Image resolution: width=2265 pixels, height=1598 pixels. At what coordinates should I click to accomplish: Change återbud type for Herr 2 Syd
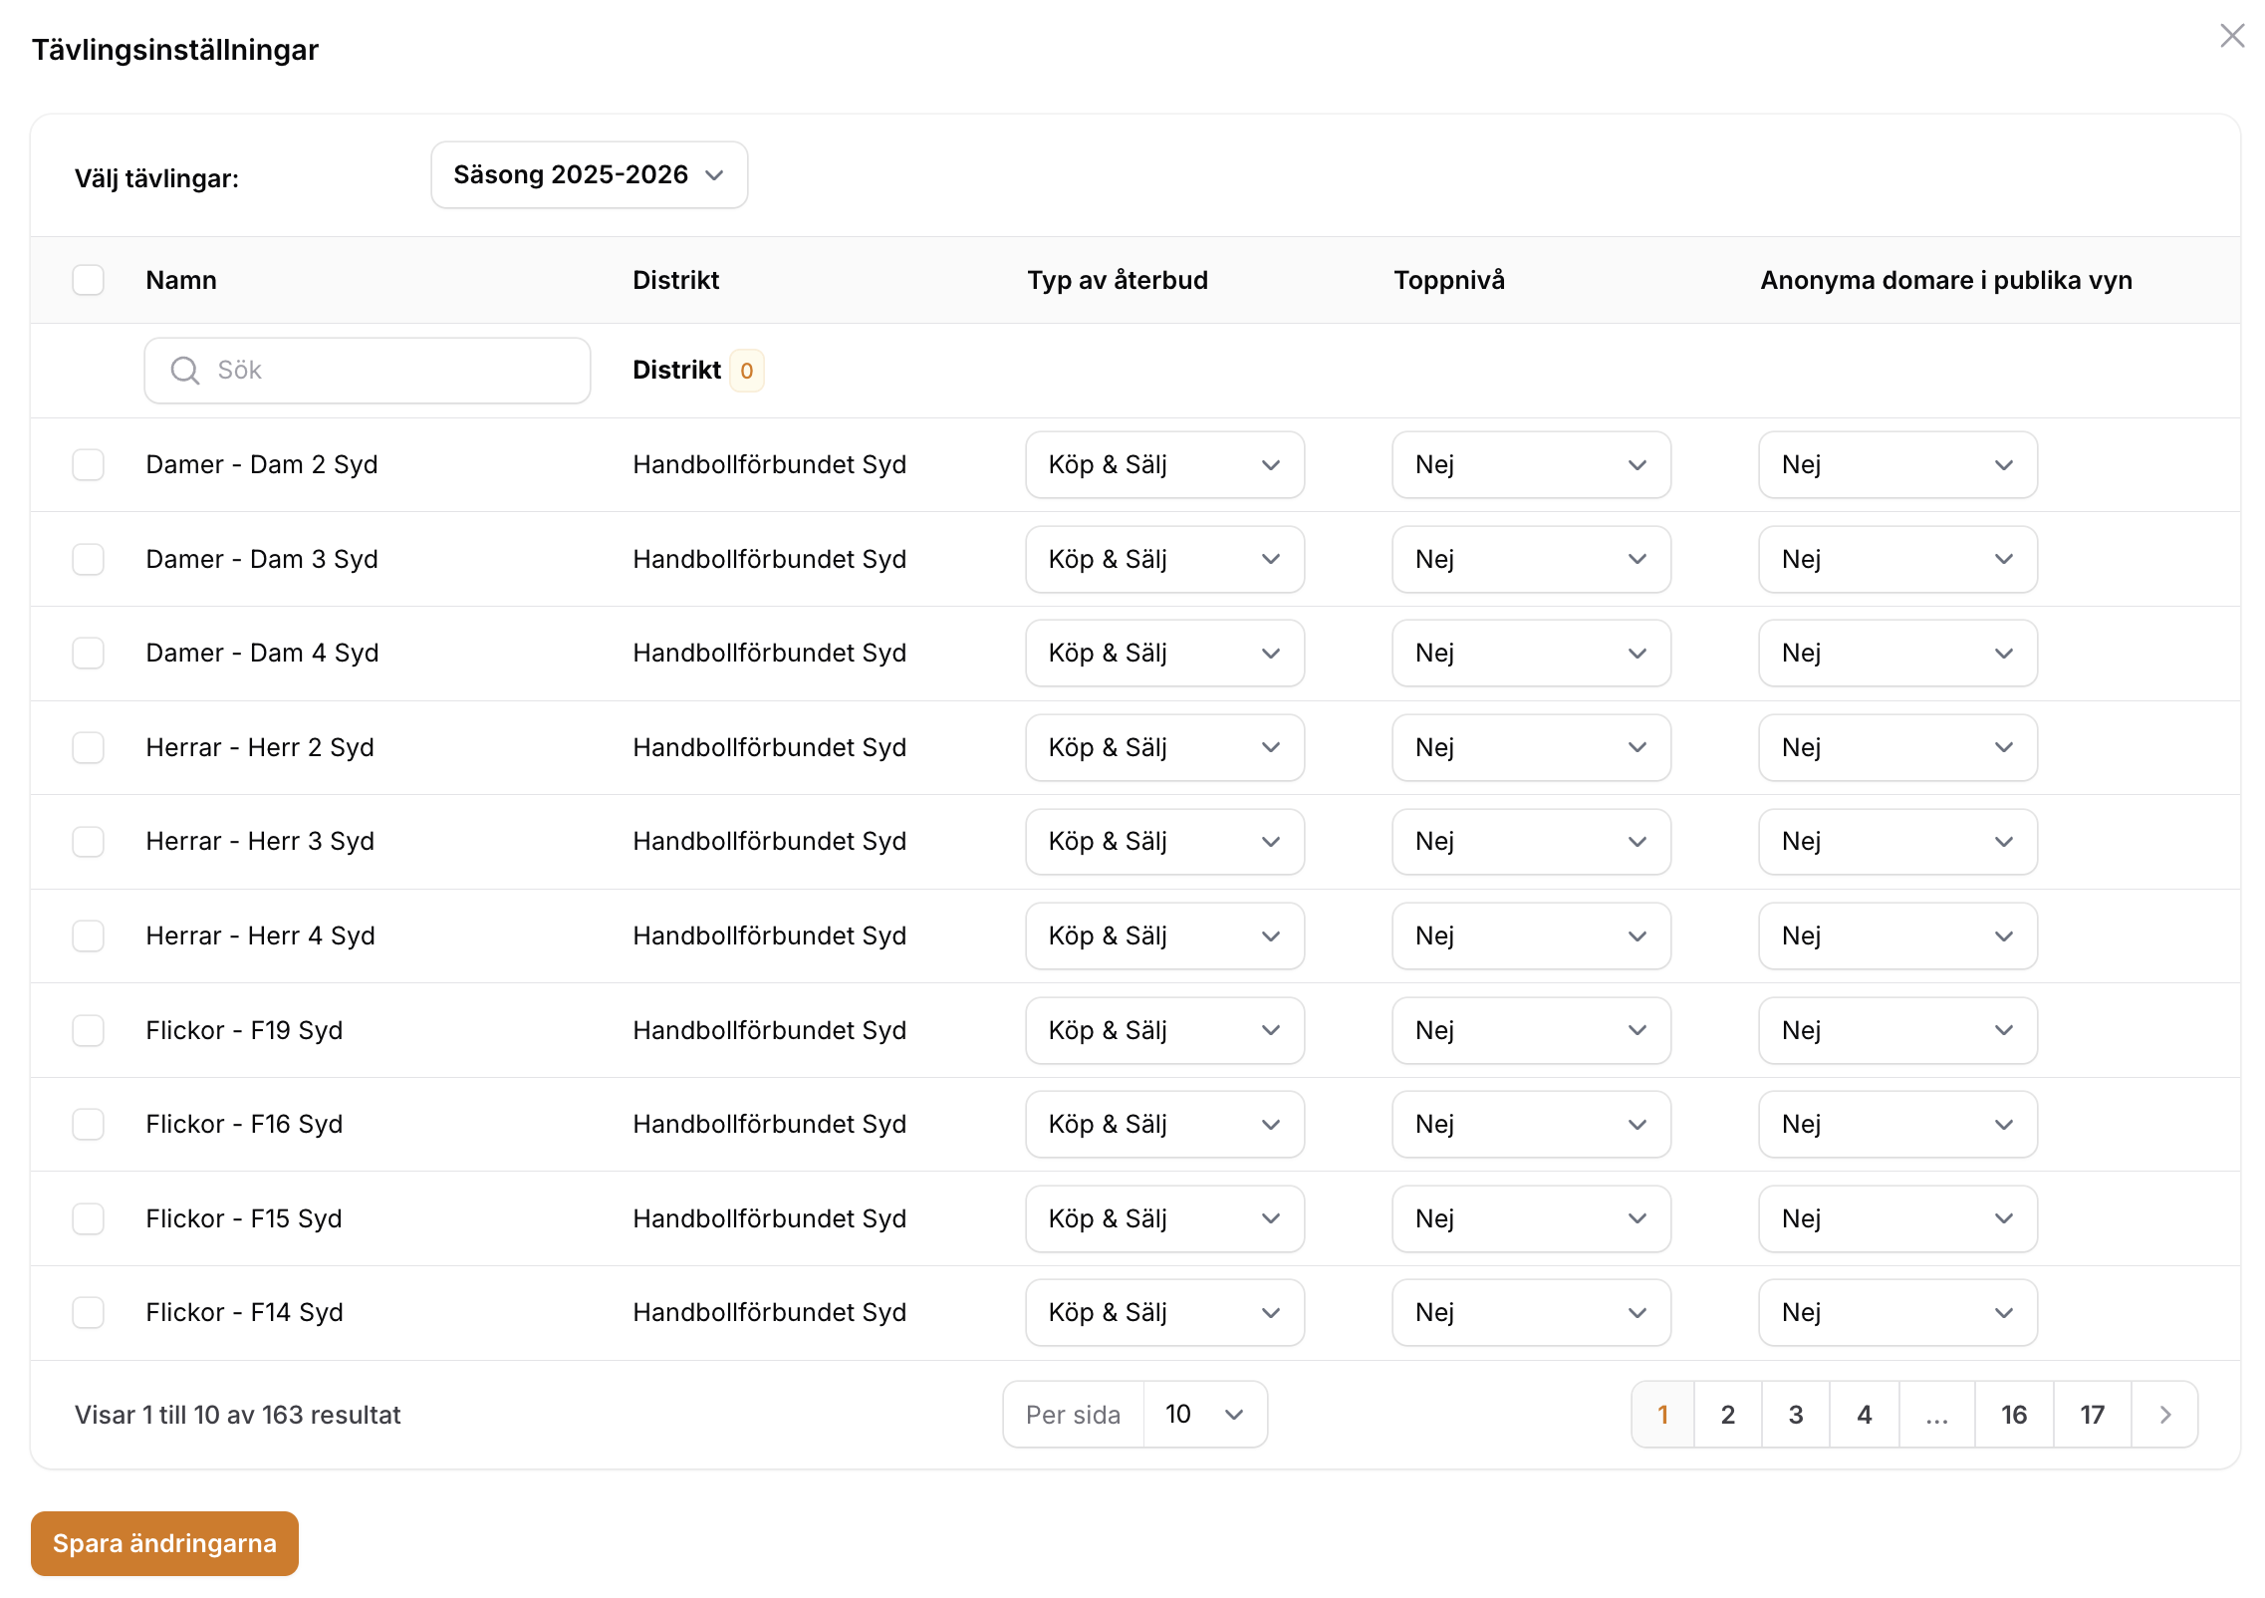click(1165, 747)
